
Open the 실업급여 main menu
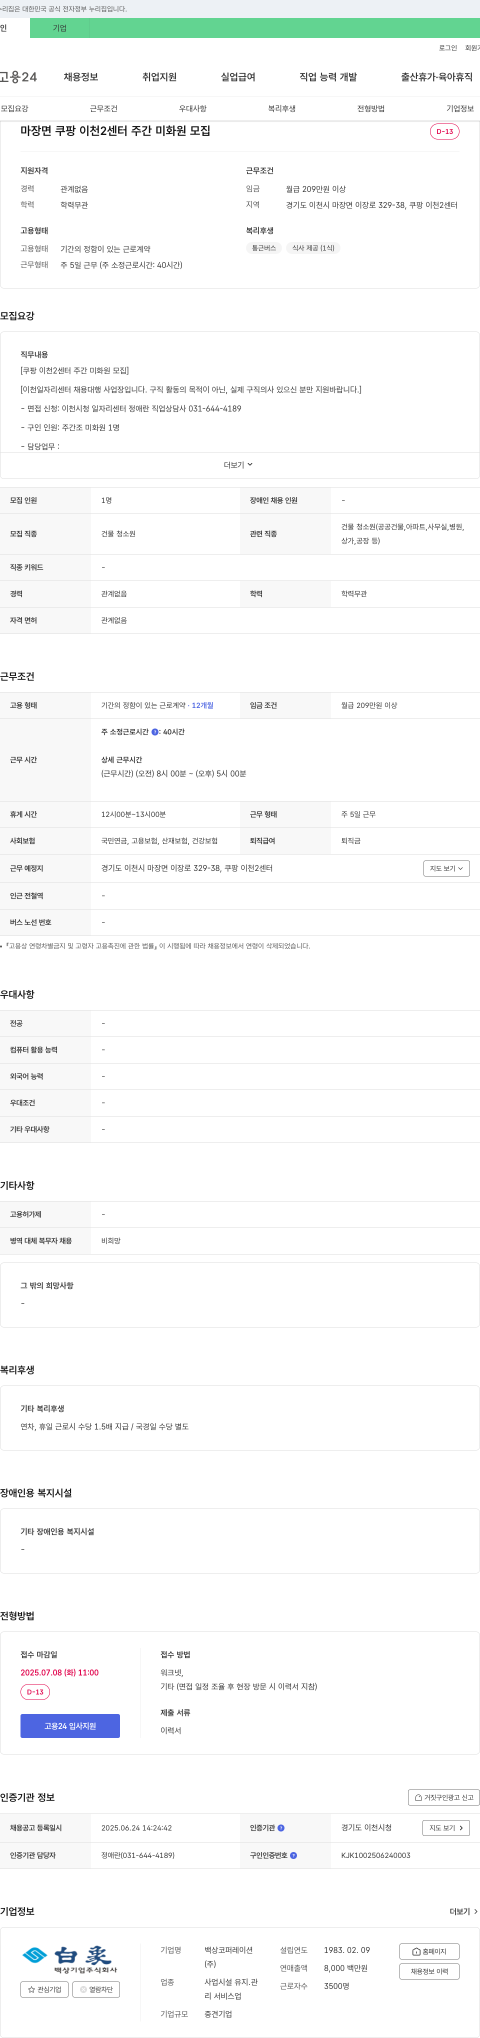[x=238, y=76]
